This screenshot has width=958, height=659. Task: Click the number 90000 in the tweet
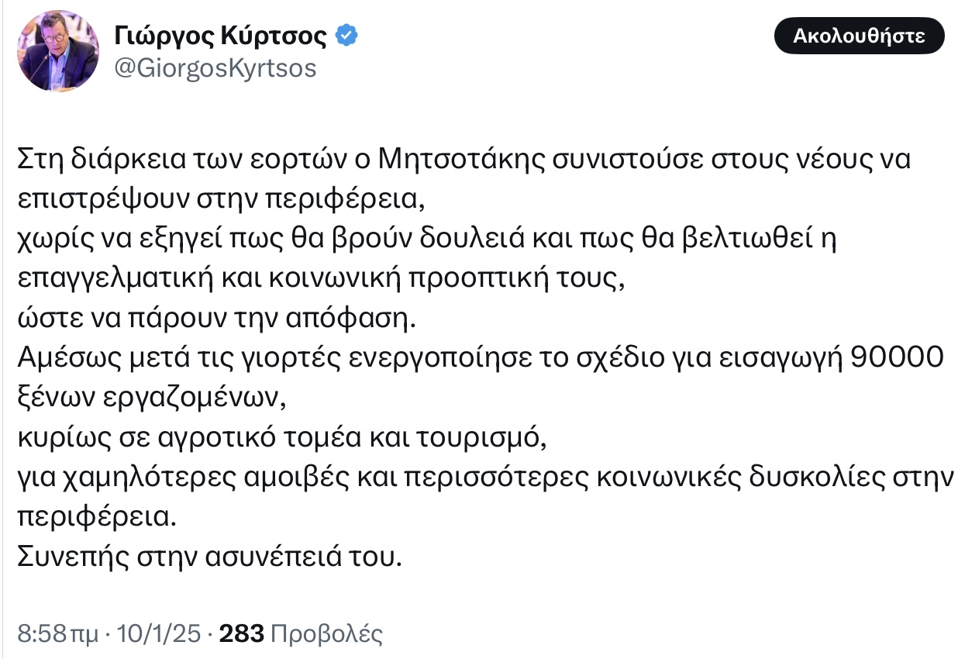click(x=897, y=357)
